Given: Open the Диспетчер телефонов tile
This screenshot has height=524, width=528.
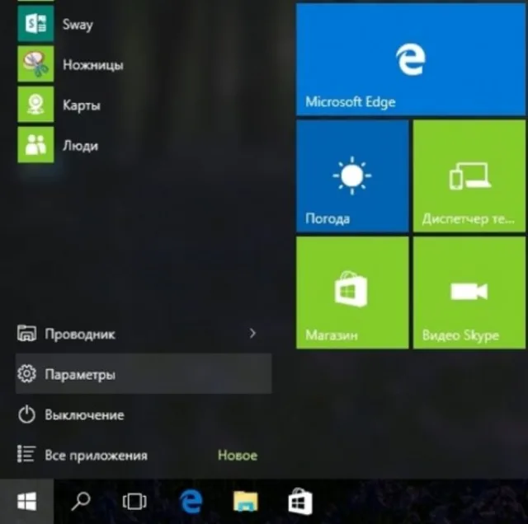Looking at the screenshot, I should click(469, 175).
